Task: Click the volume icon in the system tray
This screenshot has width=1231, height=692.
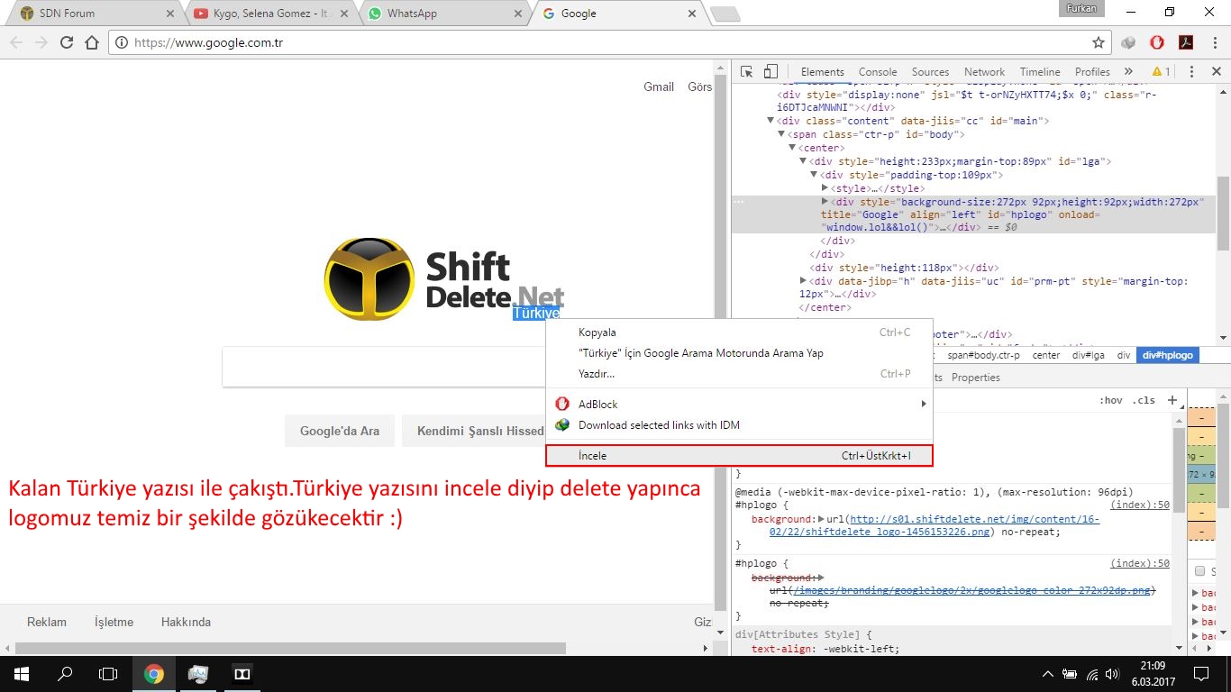Action: (x=1114, y=674)
